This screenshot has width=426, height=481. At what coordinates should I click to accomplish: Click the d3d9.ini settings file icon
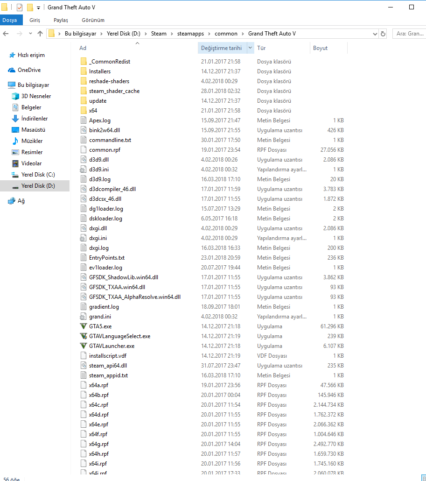pos(84,170)
